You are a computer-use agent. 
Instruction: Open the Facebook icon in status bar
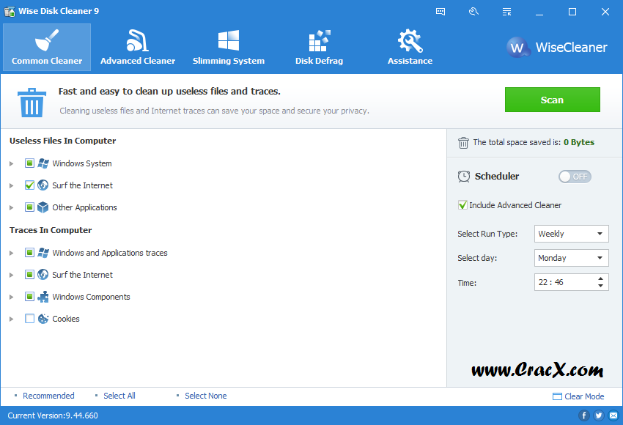583,415
